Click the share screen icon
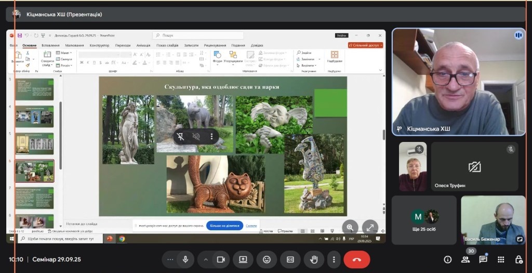532x273 pixels. pos(243,259)
